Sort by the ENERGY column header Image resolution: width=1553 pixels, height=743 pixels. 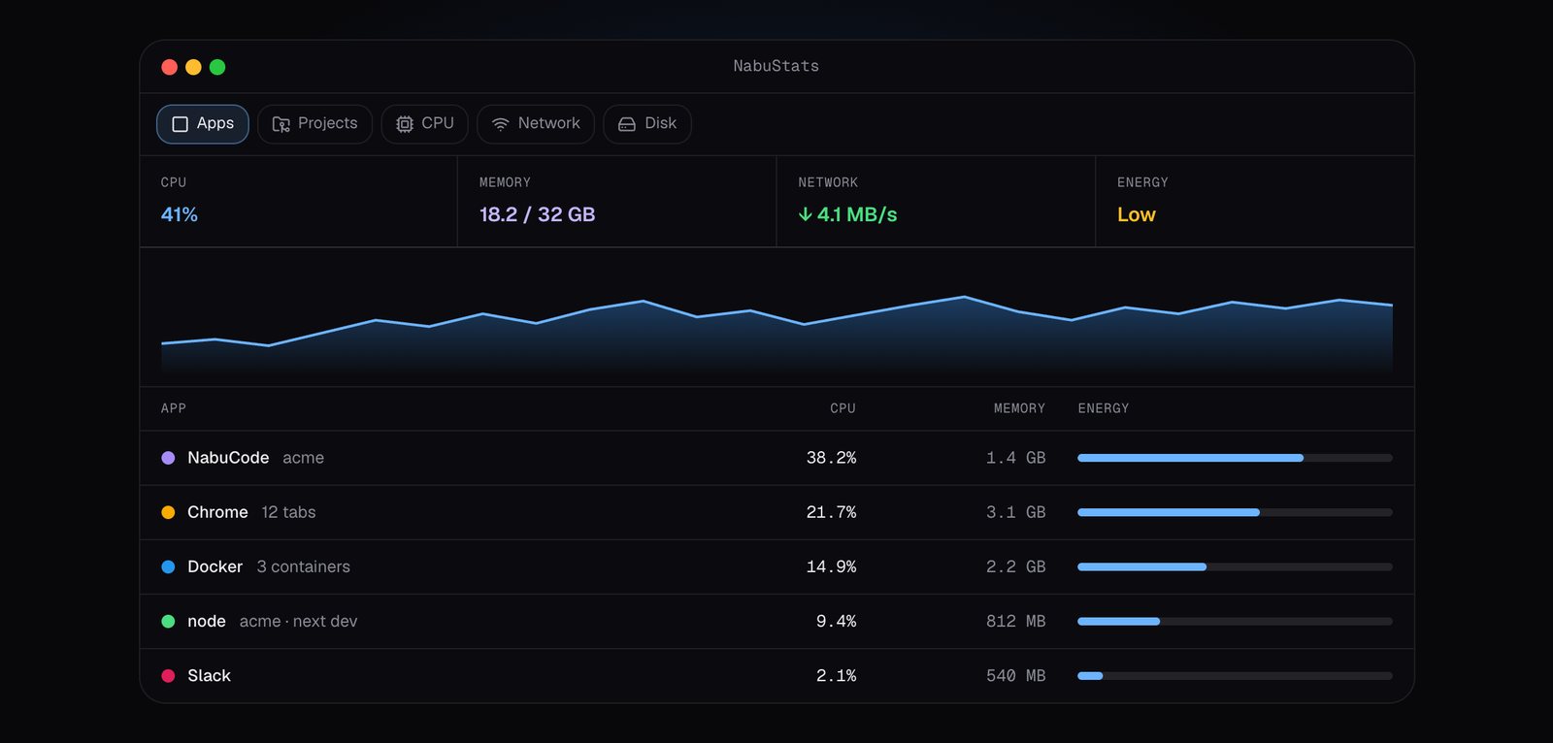[1104, 408]
